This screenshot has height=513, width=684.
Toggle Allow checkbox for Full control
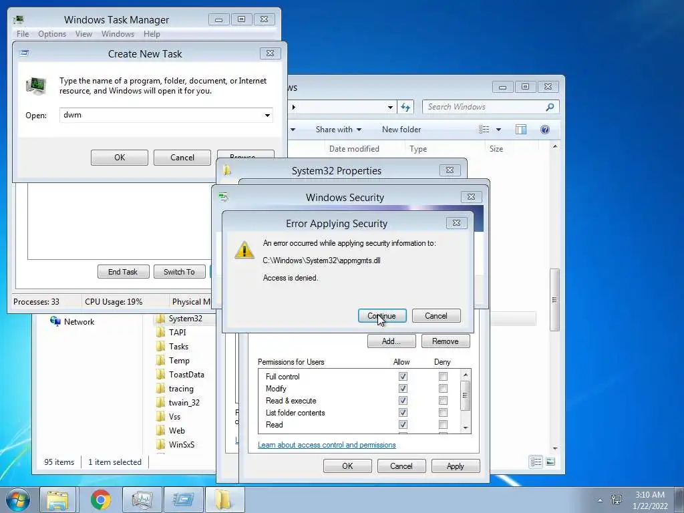coord(403,376)
